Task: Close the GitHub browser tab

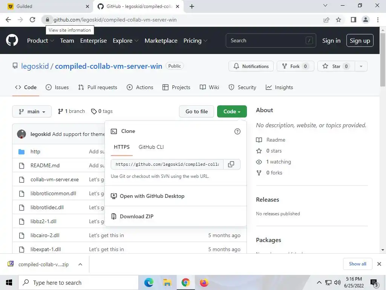Action: pos(178,6)
